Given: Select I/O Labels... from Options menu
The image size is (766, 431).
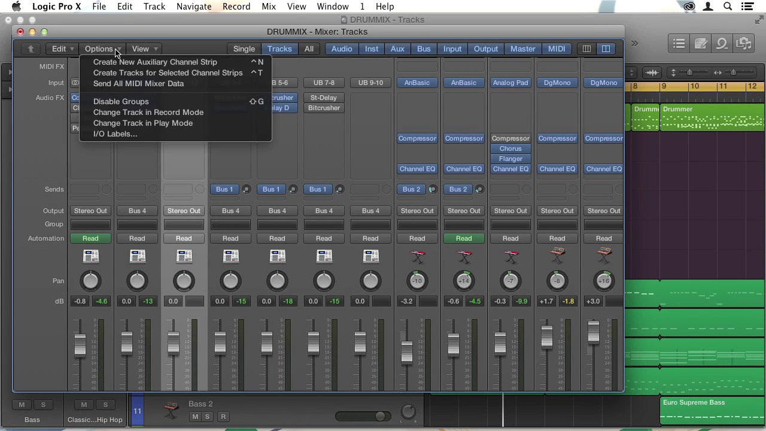Looking at the screenshot, I should point(115,133).
